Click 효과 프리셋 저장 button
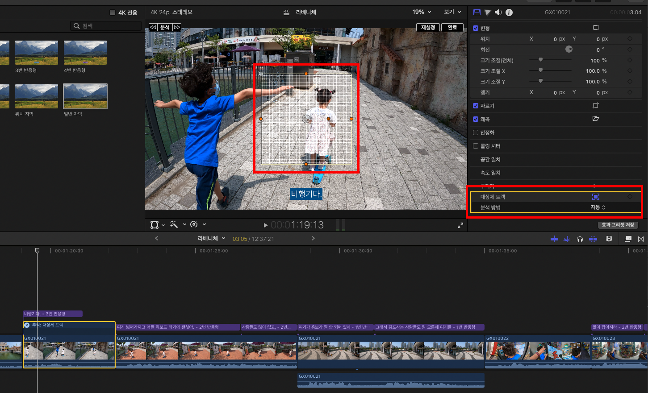Screen dimensions: 648x393 click(618, 225)
